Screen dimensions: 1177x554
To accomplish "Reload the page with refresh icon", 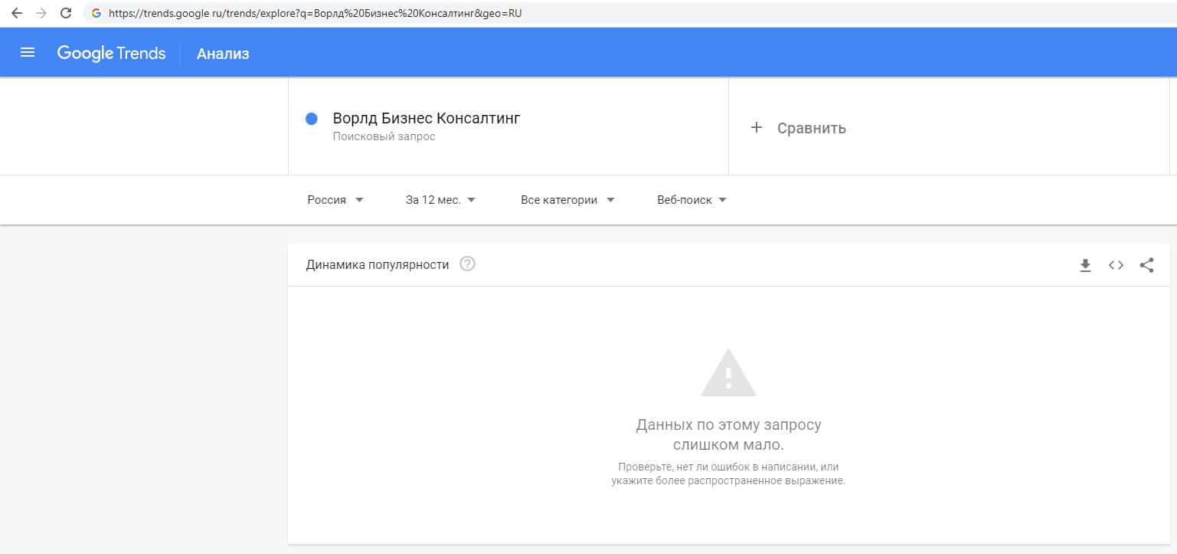I will point(66,13).
